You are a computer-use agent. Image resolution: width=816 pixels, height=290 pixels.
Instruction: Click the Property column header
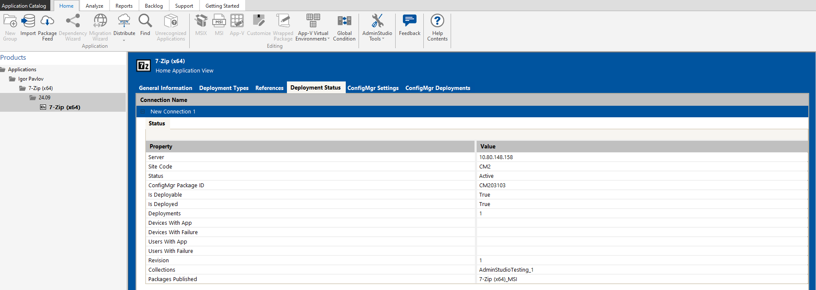pos(310,146)
